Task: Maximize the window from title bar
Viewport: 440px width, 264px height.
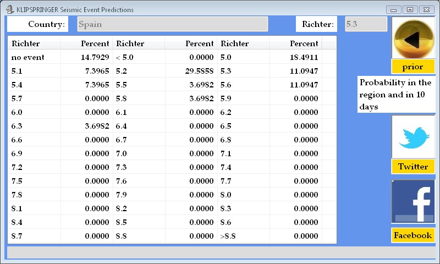Action: (410, 9)
